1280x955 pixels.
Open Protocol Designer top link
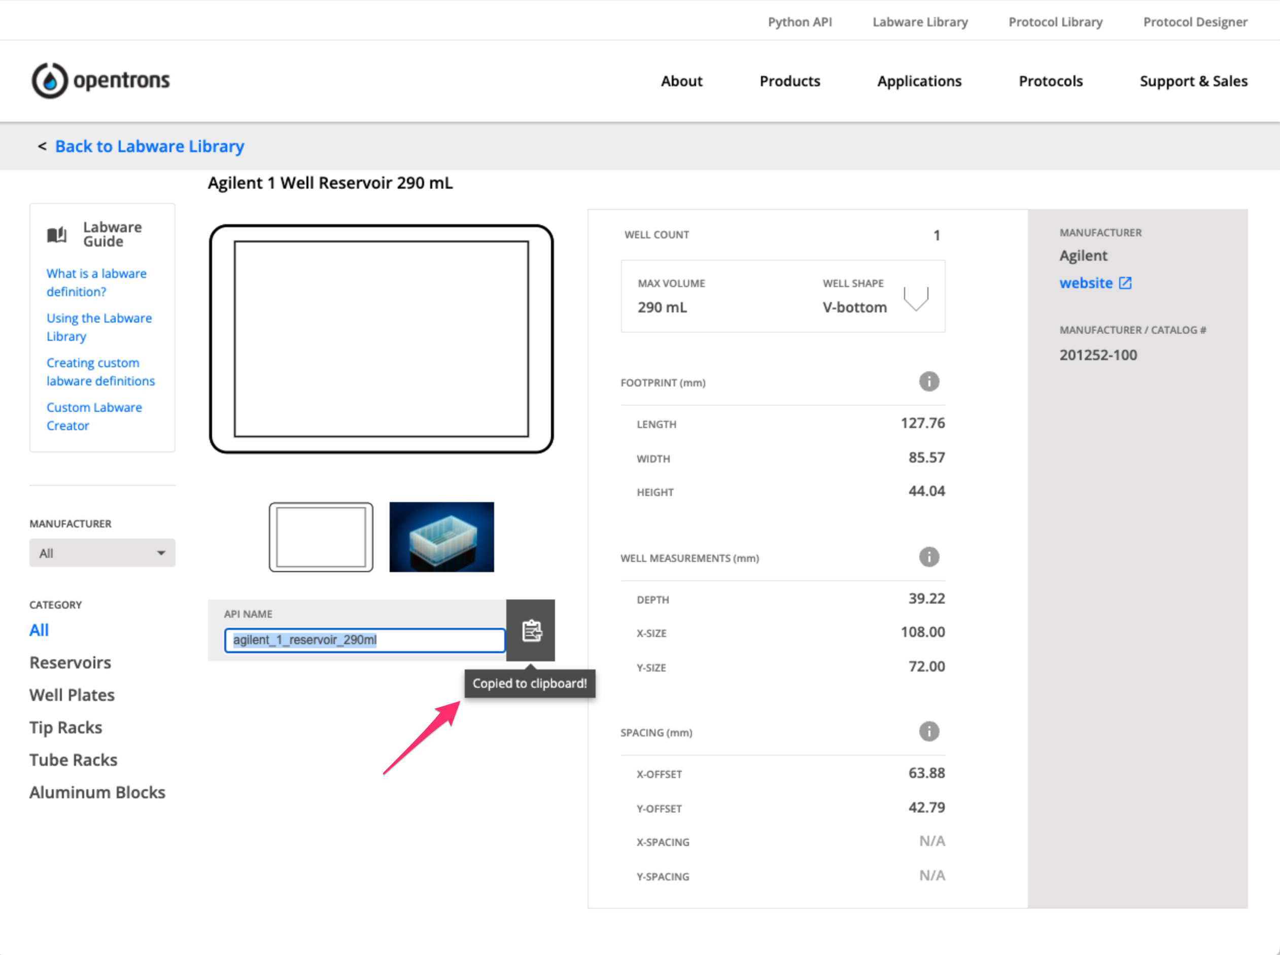click(1195, 22)
